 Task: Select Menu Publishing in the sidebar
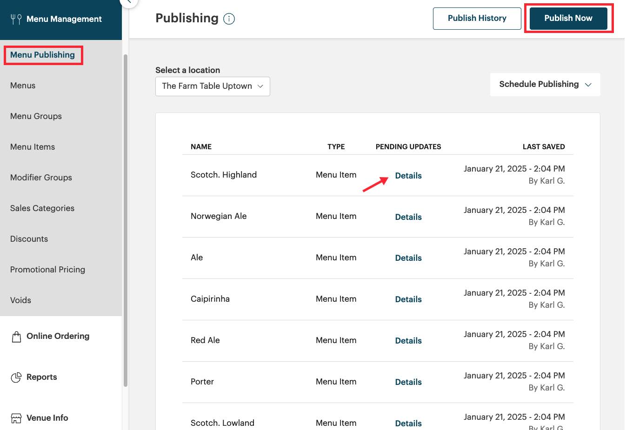(43, 54)
